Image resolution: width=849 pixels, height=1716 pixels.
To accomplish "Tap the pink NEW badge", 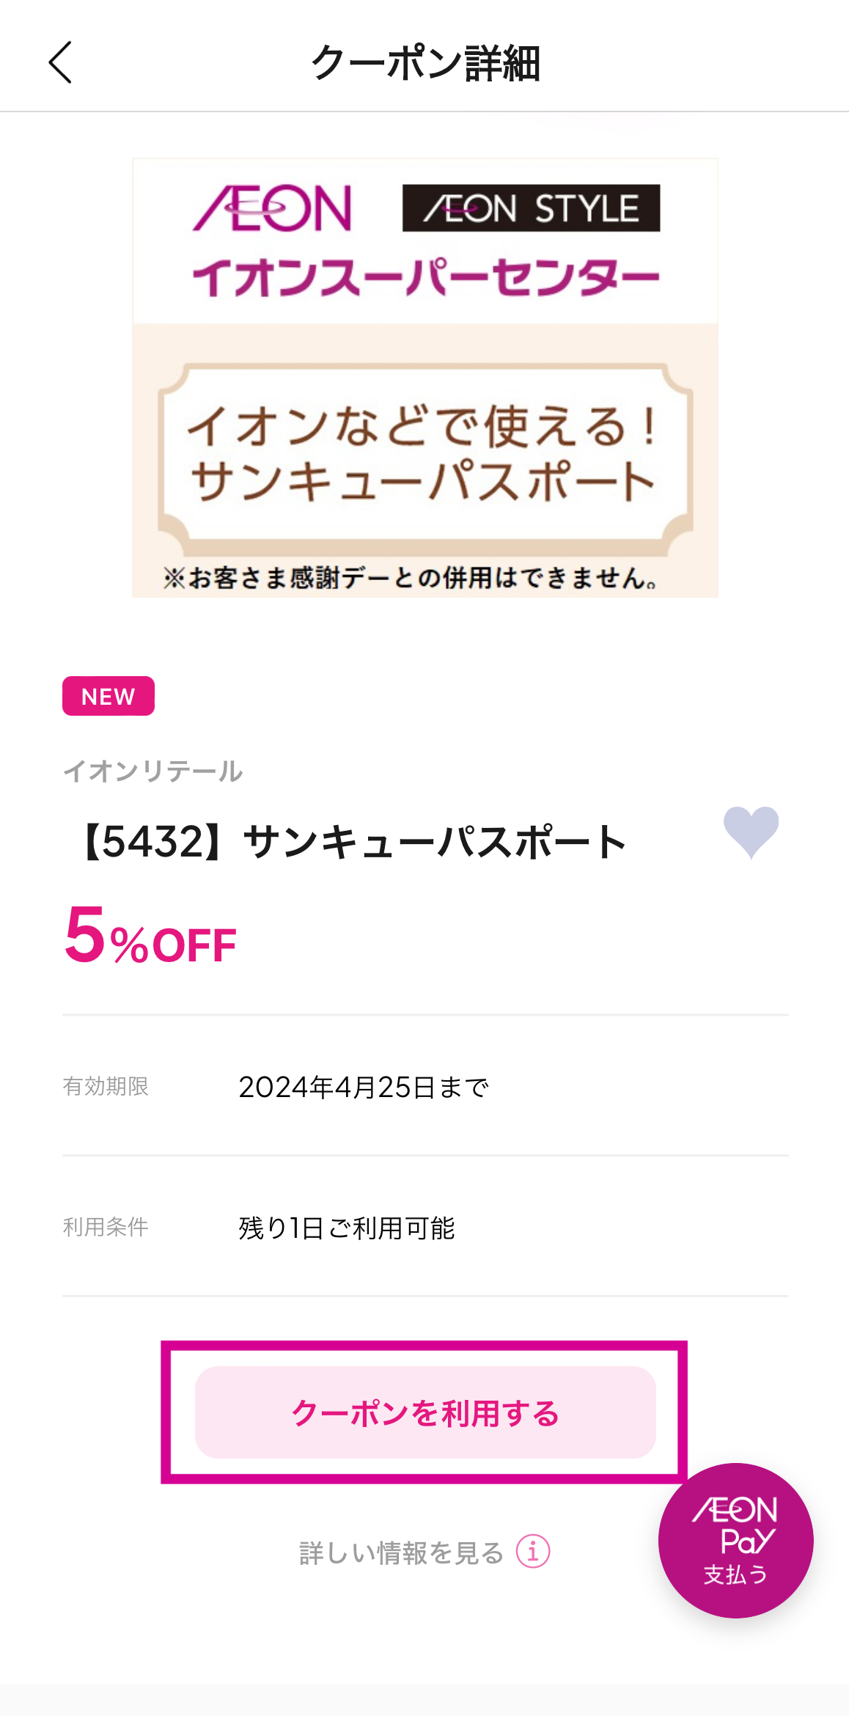I will pos(109,696).
